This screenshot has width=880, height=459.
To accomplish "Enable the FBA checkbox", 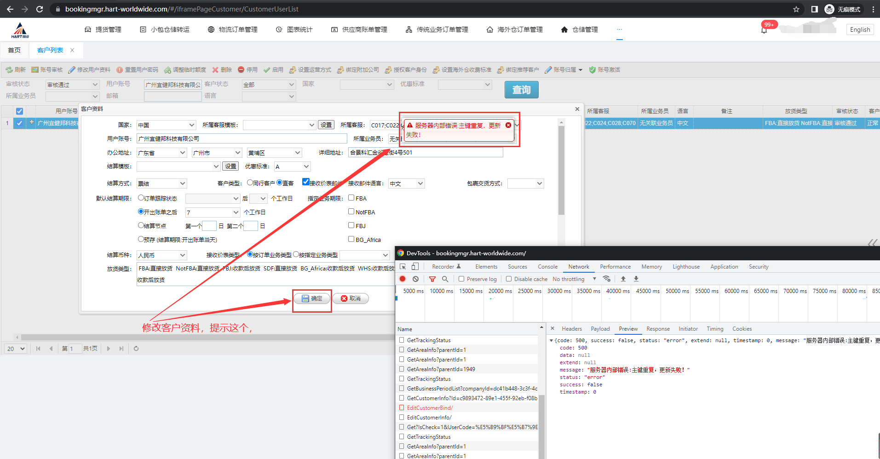I will tap(351, 198).
